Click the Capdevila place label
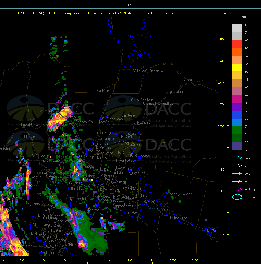The height and width of the screenshot is (264, 261). coord(84,122)
